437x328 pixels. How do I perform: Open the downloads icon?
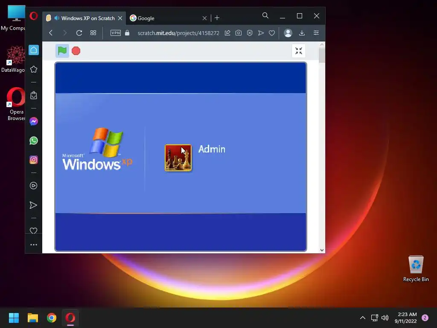click(302, 33)
